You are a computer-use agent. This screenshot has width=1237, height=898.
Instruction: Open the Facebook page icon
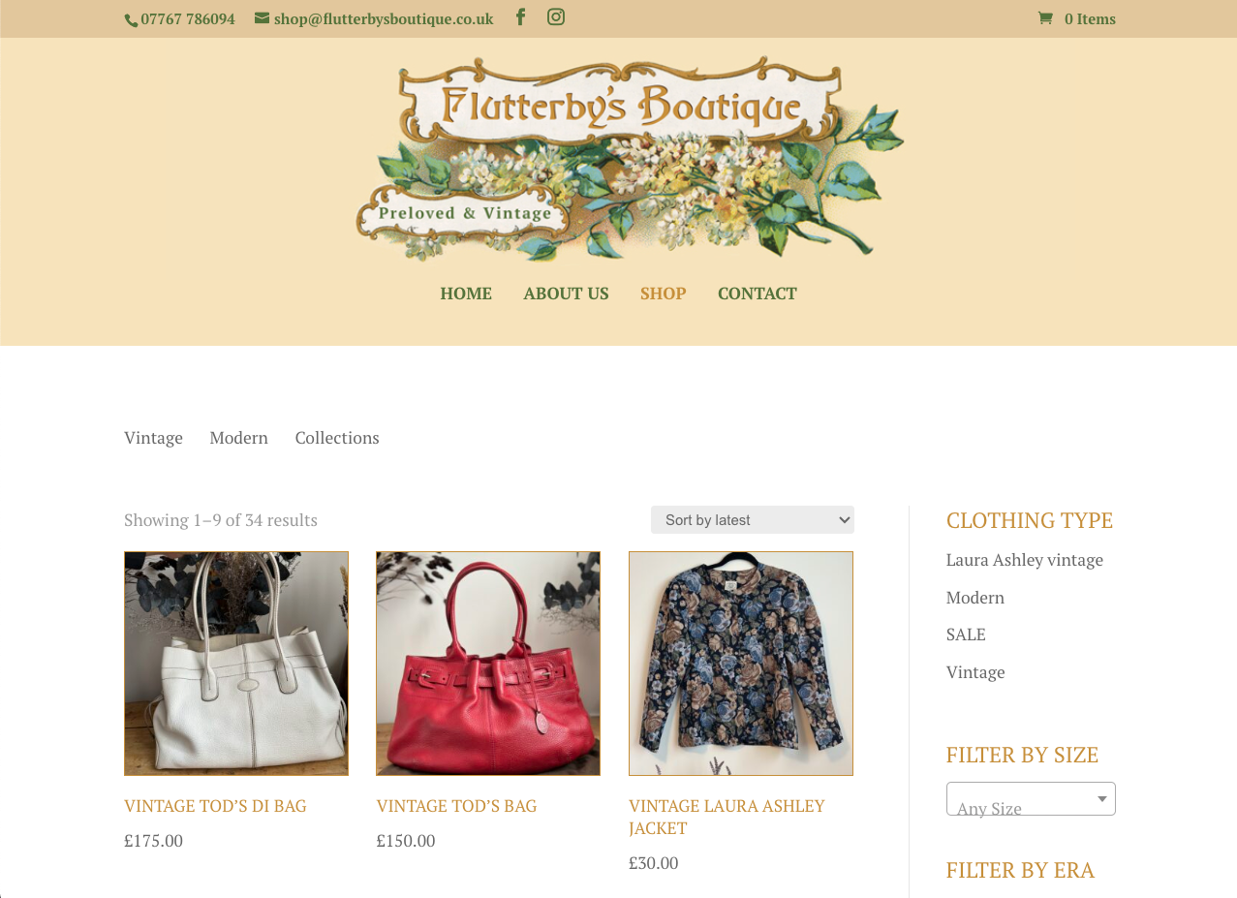coord(520,16)
